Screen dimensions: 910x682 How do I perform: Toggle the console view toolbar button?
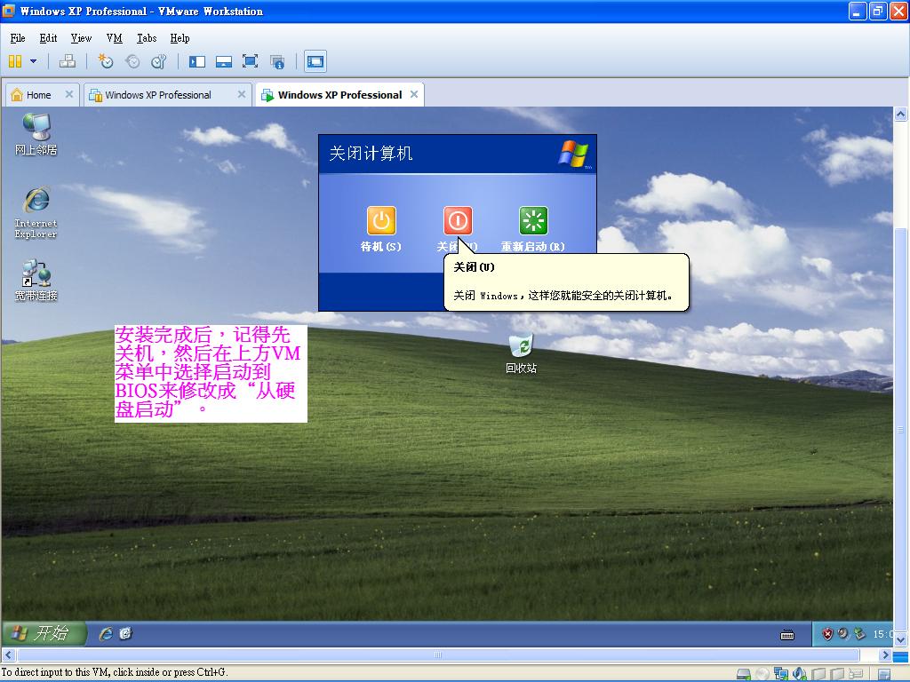pos(315,61)
